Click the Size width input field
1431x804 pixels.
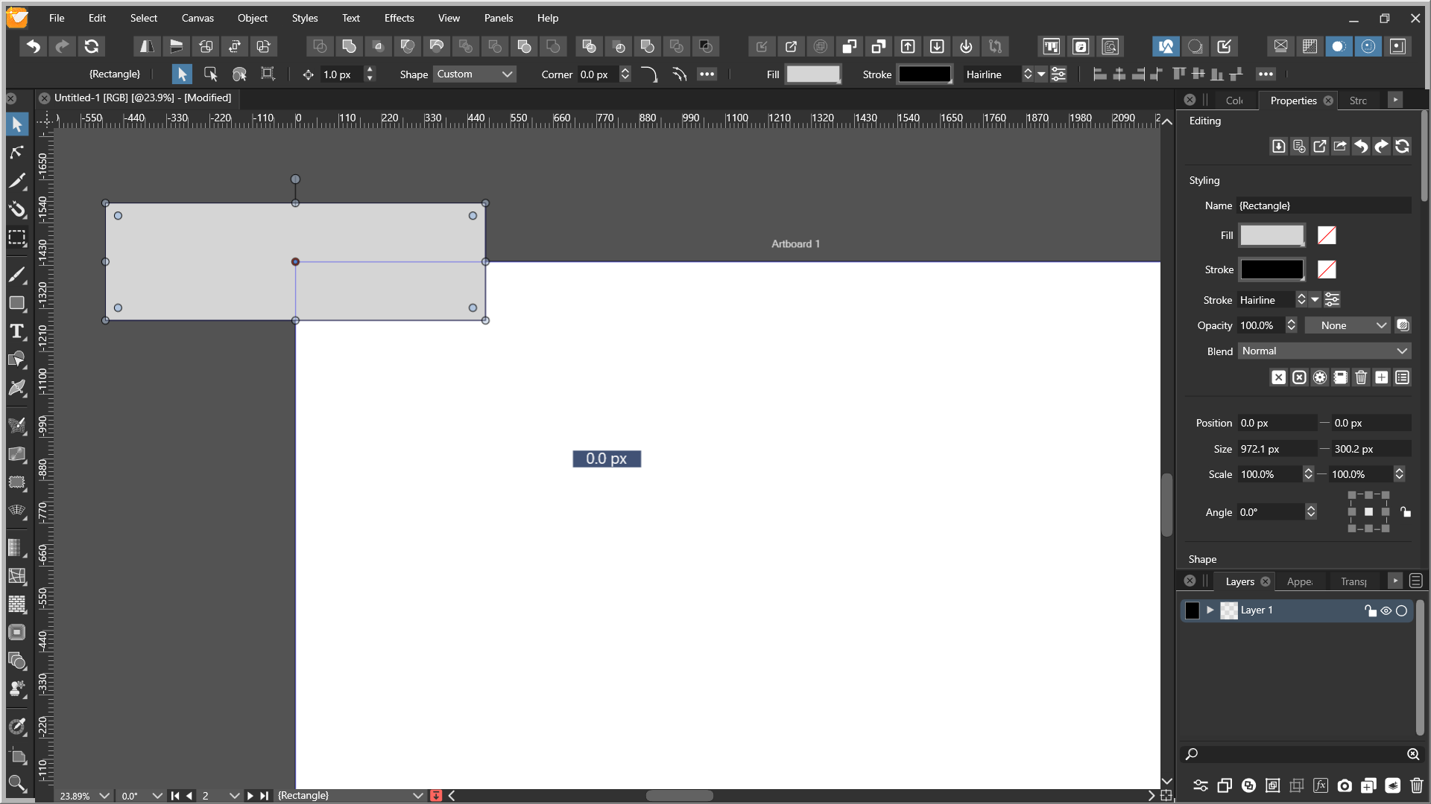click(x=1276, y=449)
